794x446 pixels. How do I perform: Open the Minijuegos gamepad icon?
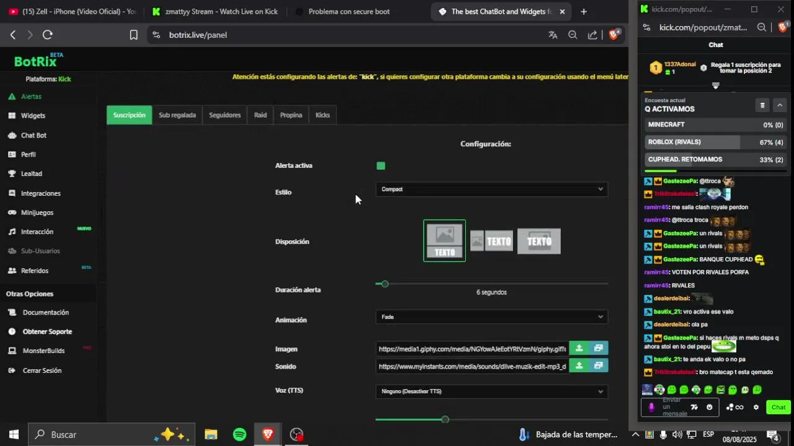point(12,212)
